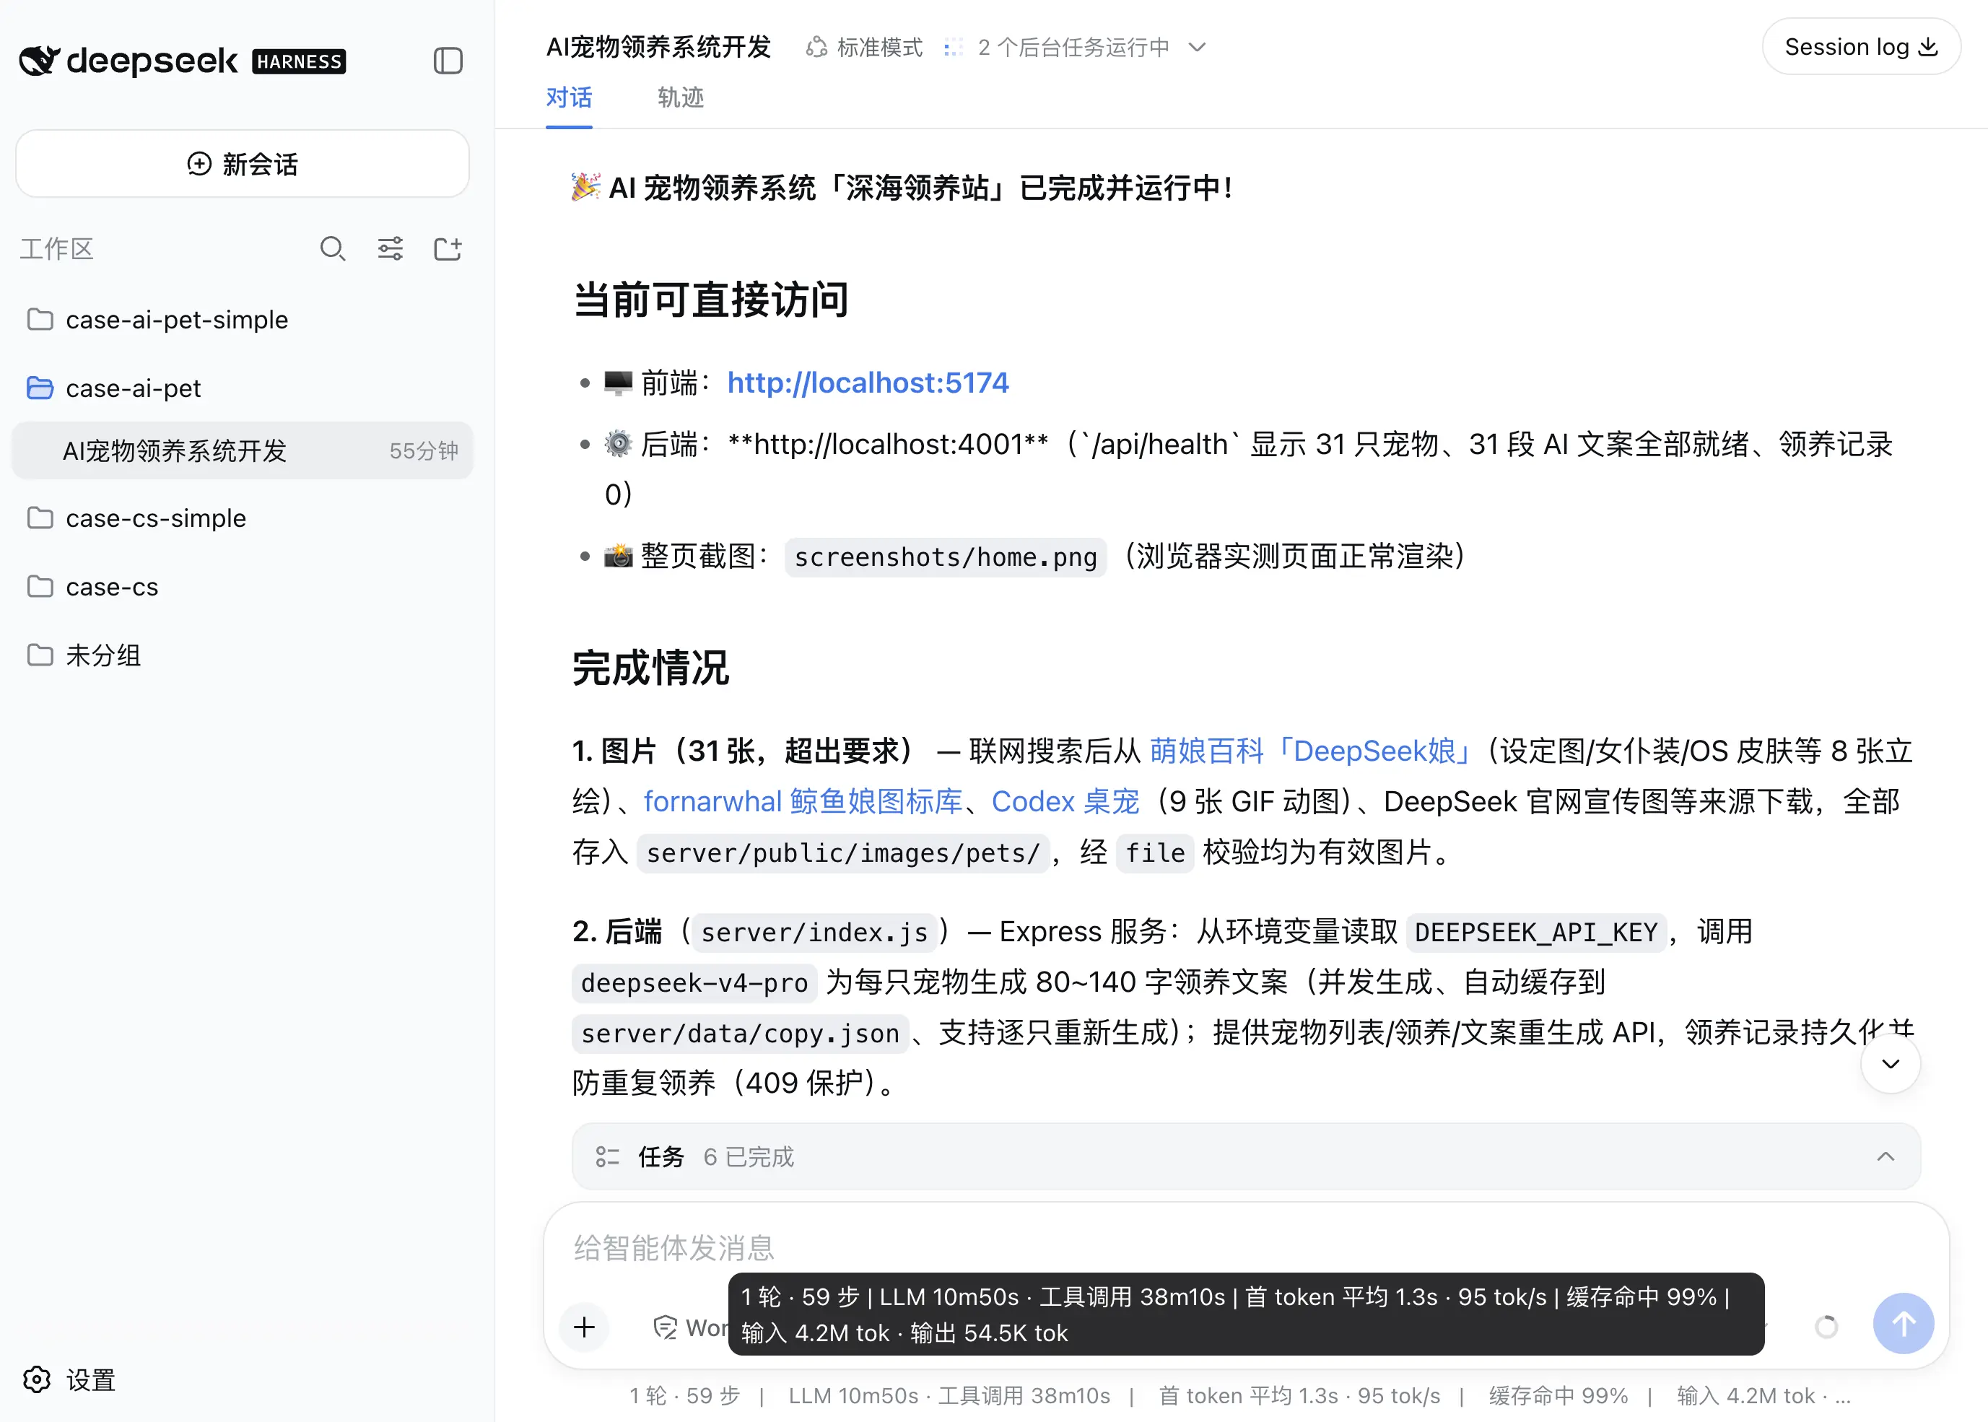Viewport: 1988px width, 1422px height.
Task: Click the background tasks grid icon
Action: (954, 48)
